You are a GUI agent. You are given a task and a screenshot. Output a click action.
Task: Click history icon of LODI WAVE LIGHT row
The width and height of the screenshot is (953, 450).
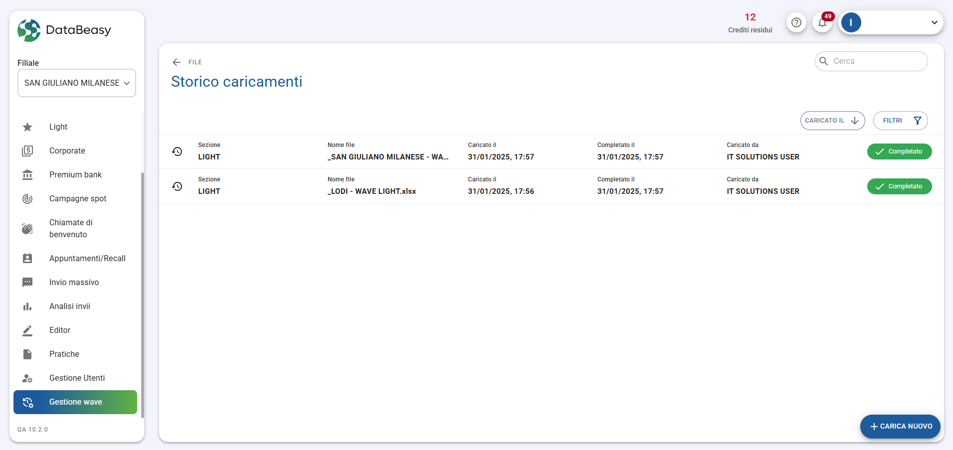click(x=177, y=186)
